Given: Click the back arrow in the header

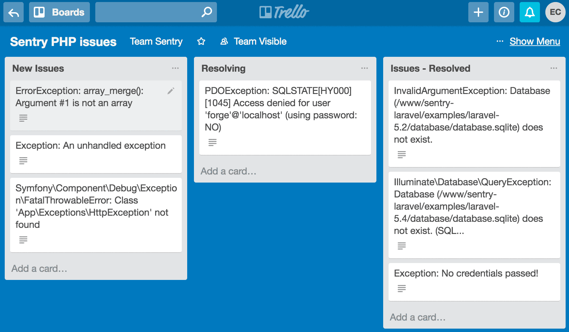Looking at the screenshot, I should 14,13.
